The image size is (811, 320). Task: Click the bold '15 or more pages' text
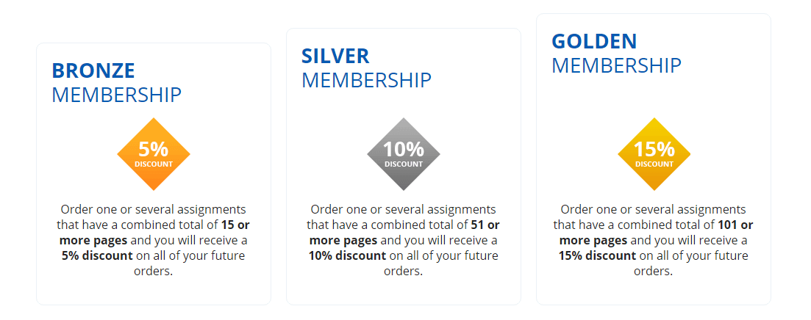coord(154,233)
